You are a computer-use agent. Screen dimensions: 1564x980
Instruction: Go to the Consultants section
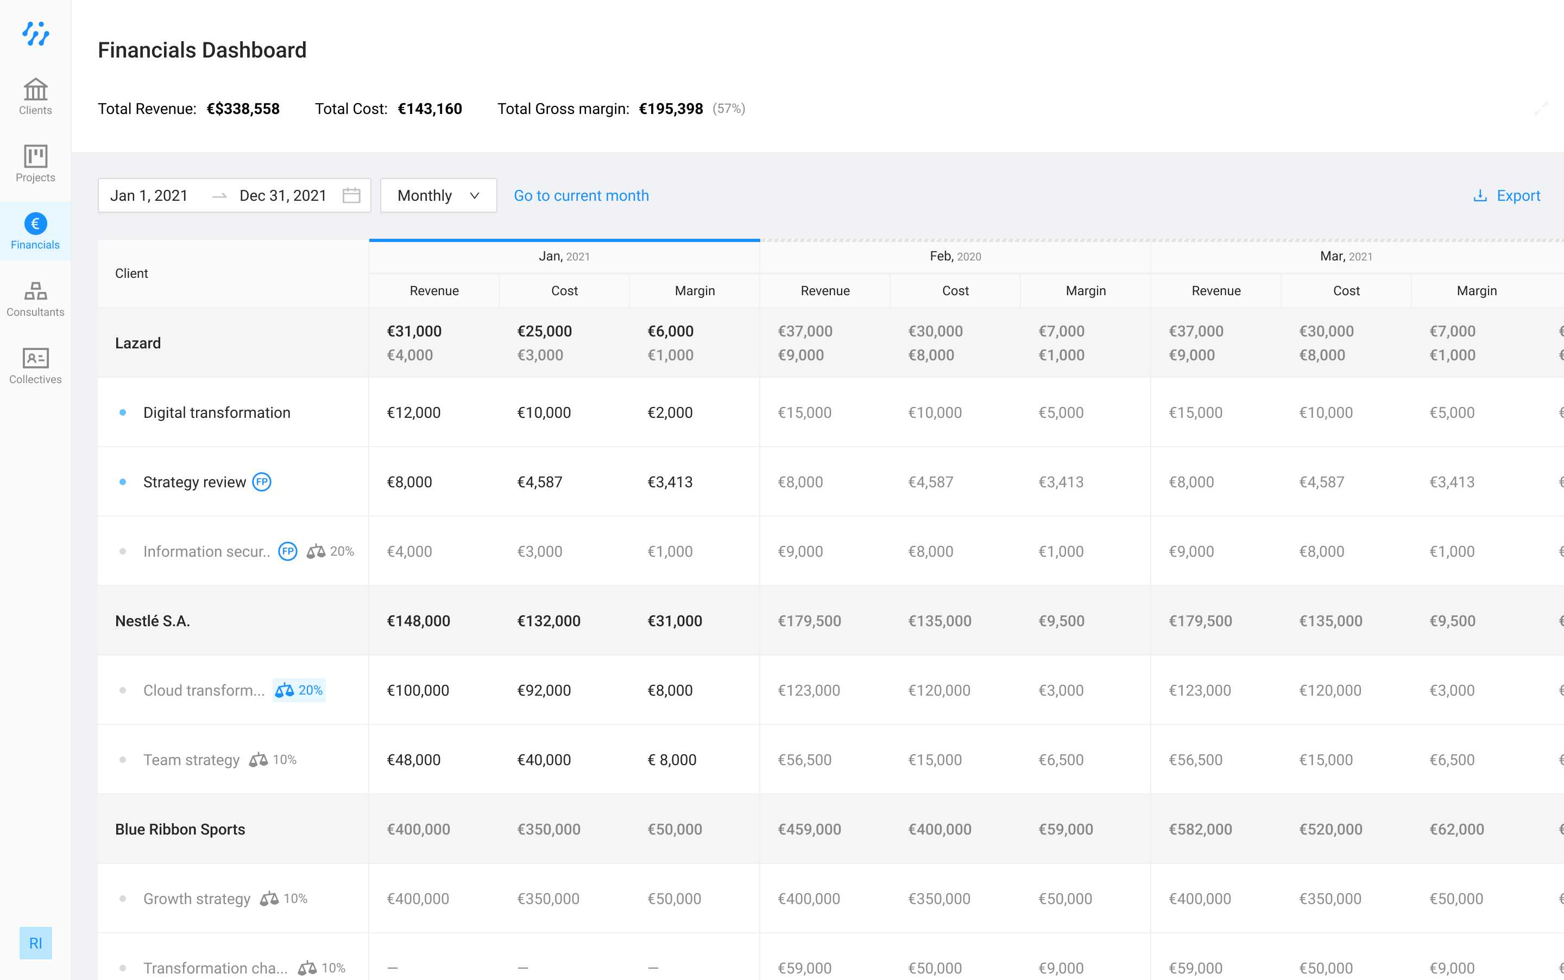pyautogui.click(x=35, y=291)
